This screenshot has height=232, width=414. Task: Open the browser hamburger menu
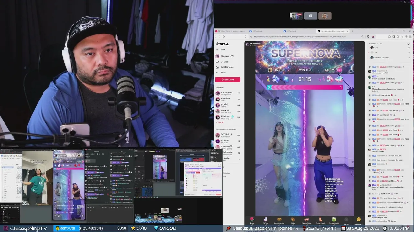pos(410,37)
